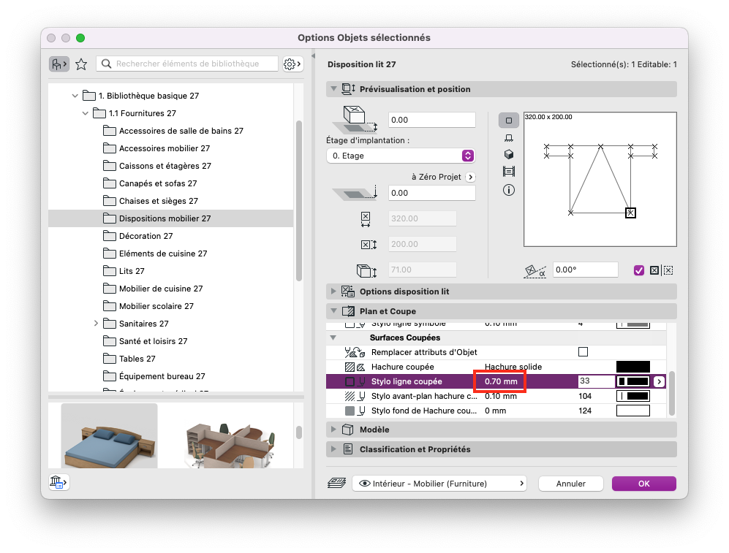Hide the library panel with the splitter arrow

click(x=314, y=56)
